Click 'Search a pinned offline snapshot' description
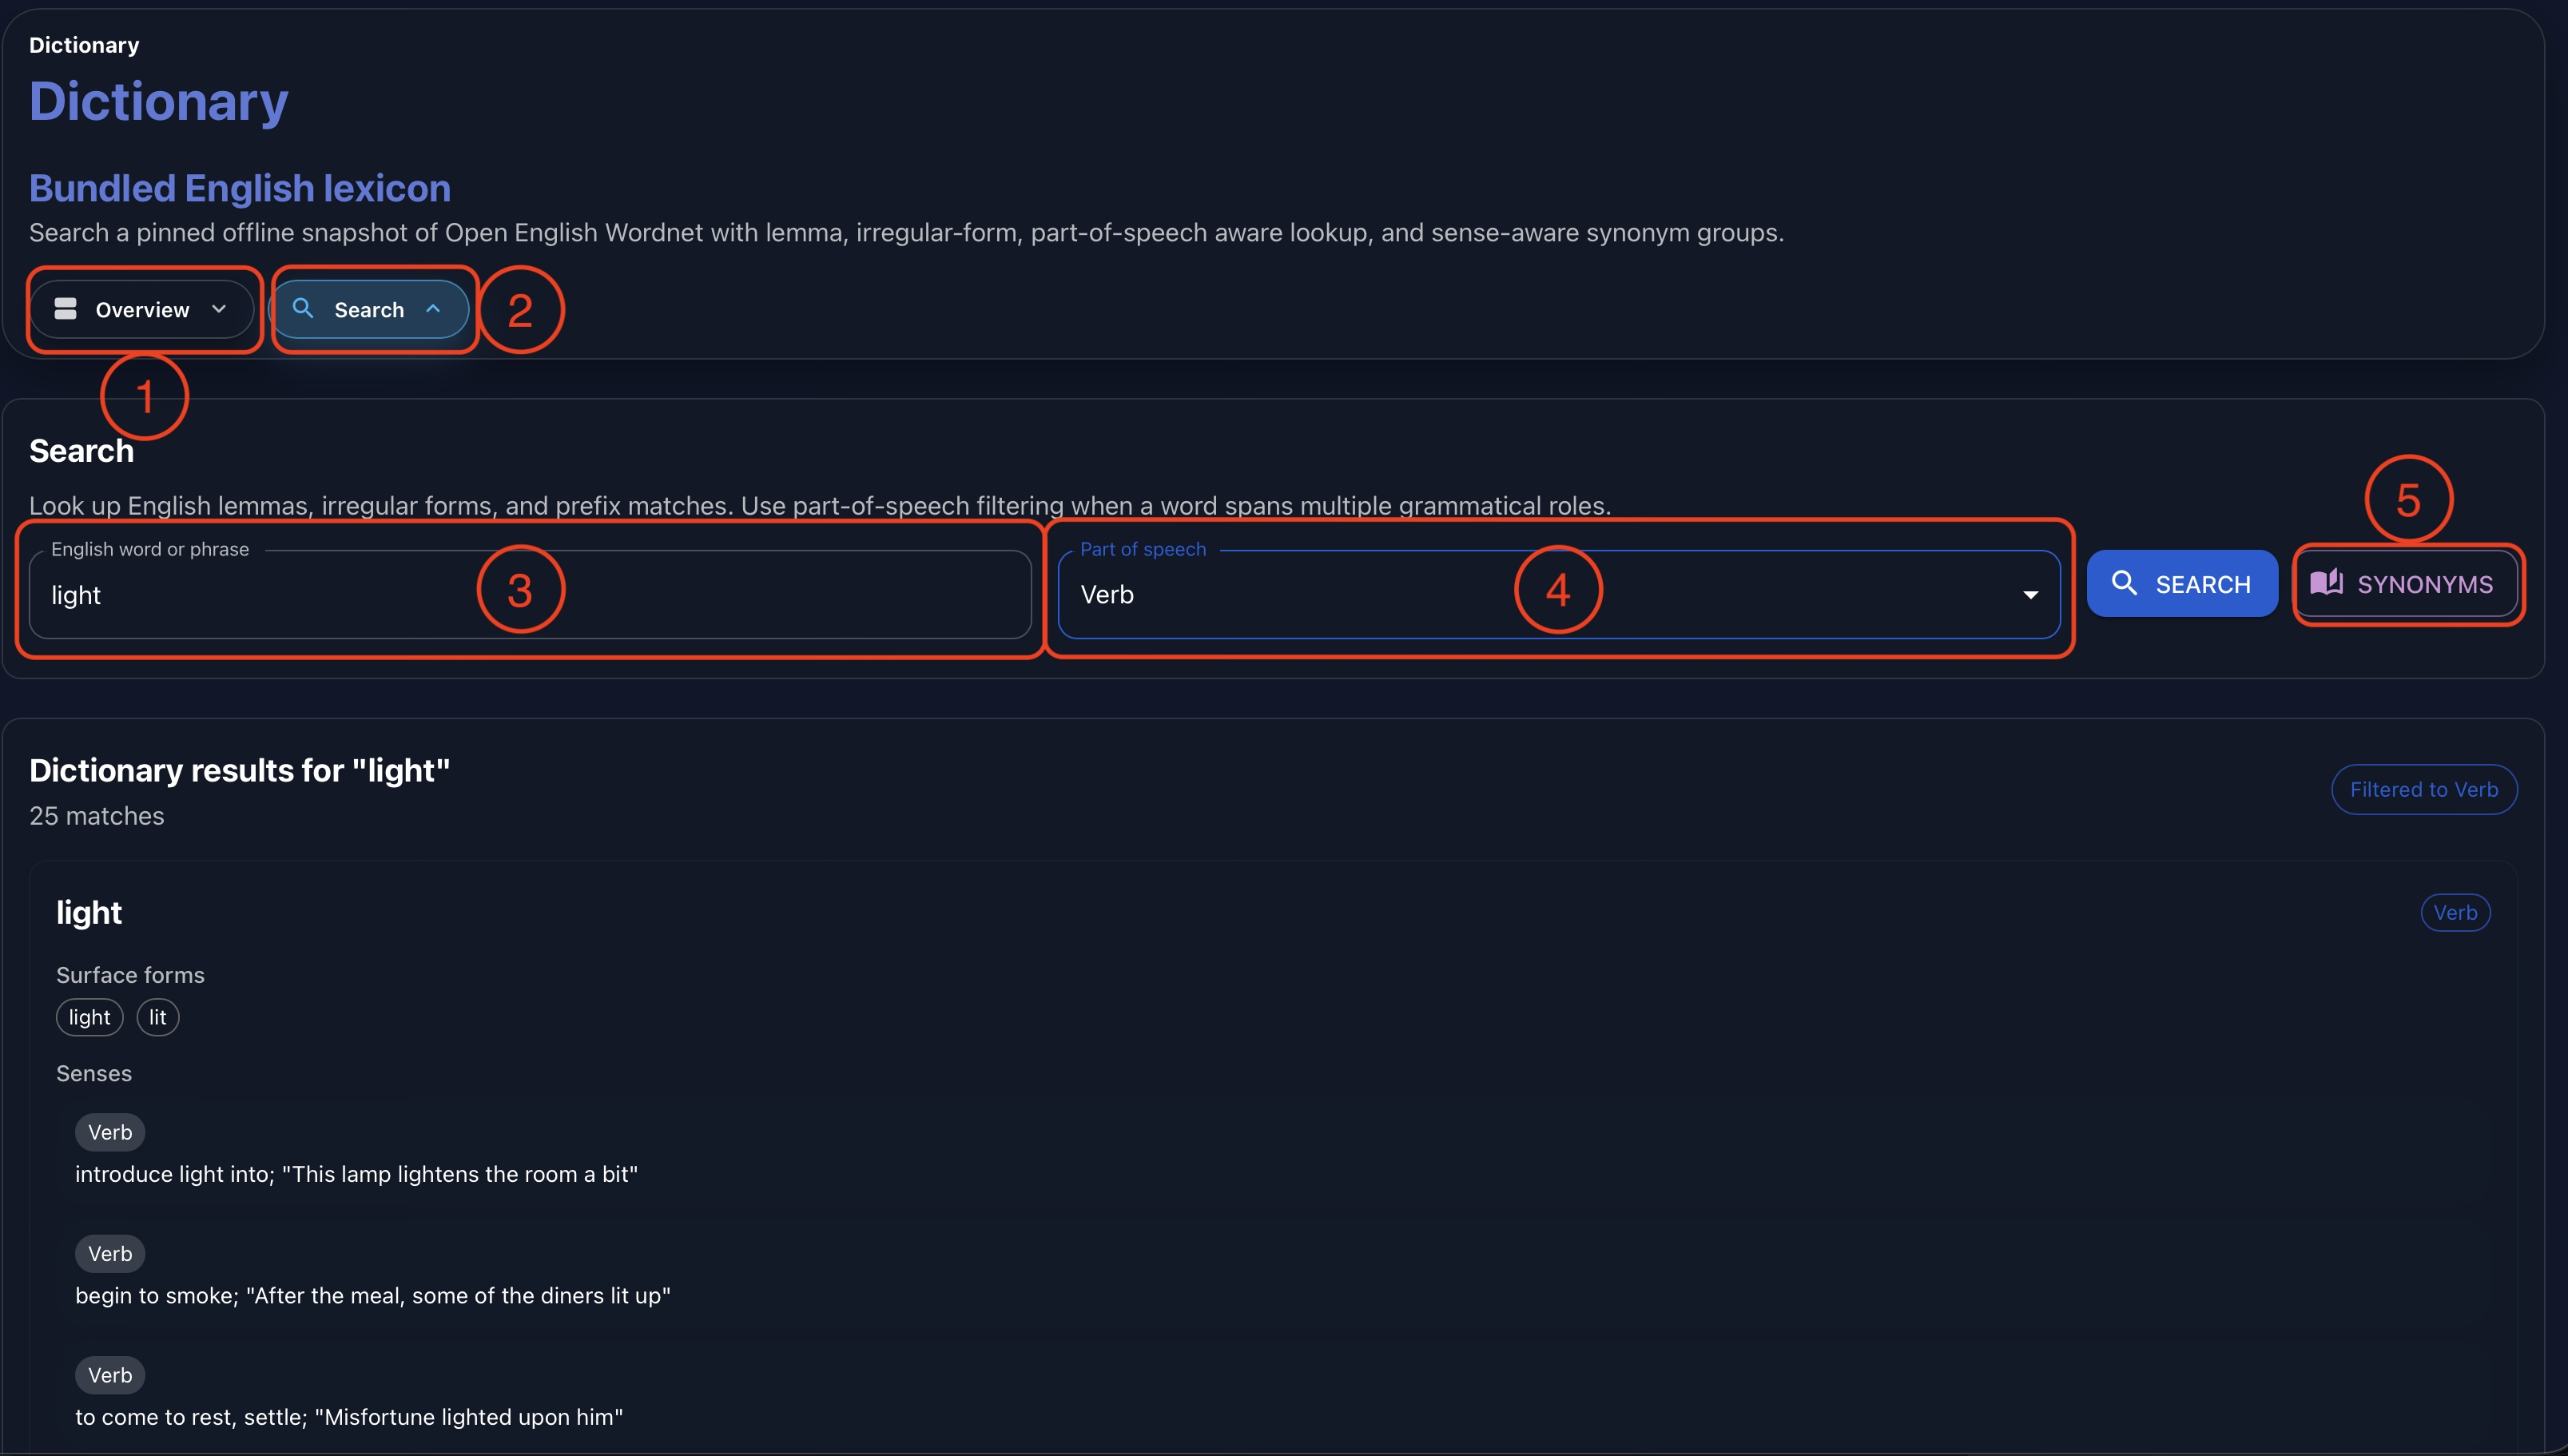Image resolution: width=2568 pixels, height=1456 pixels. [907, 233]
